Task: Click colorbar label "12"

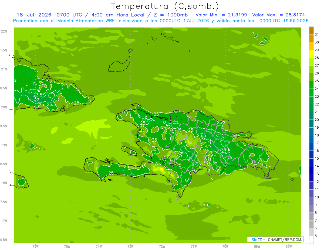Action: coord(317,182)
